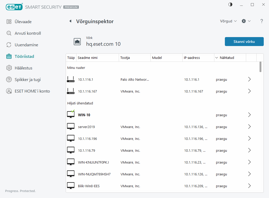Expand the server2019 device details
The image size is (269, 198).
click(249, 126)
